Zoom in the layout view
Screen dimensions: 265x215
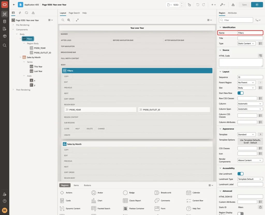pos(69,20)
